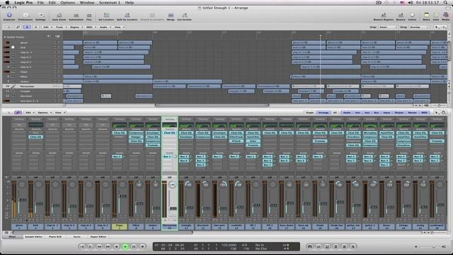This screenshot has width=453, height=255.
Task: Click the Merge toolbar icon
Action: point(171,16)
